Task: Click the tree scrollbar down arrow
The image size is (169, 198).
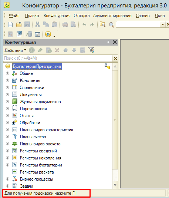Action: click(115, 185)
